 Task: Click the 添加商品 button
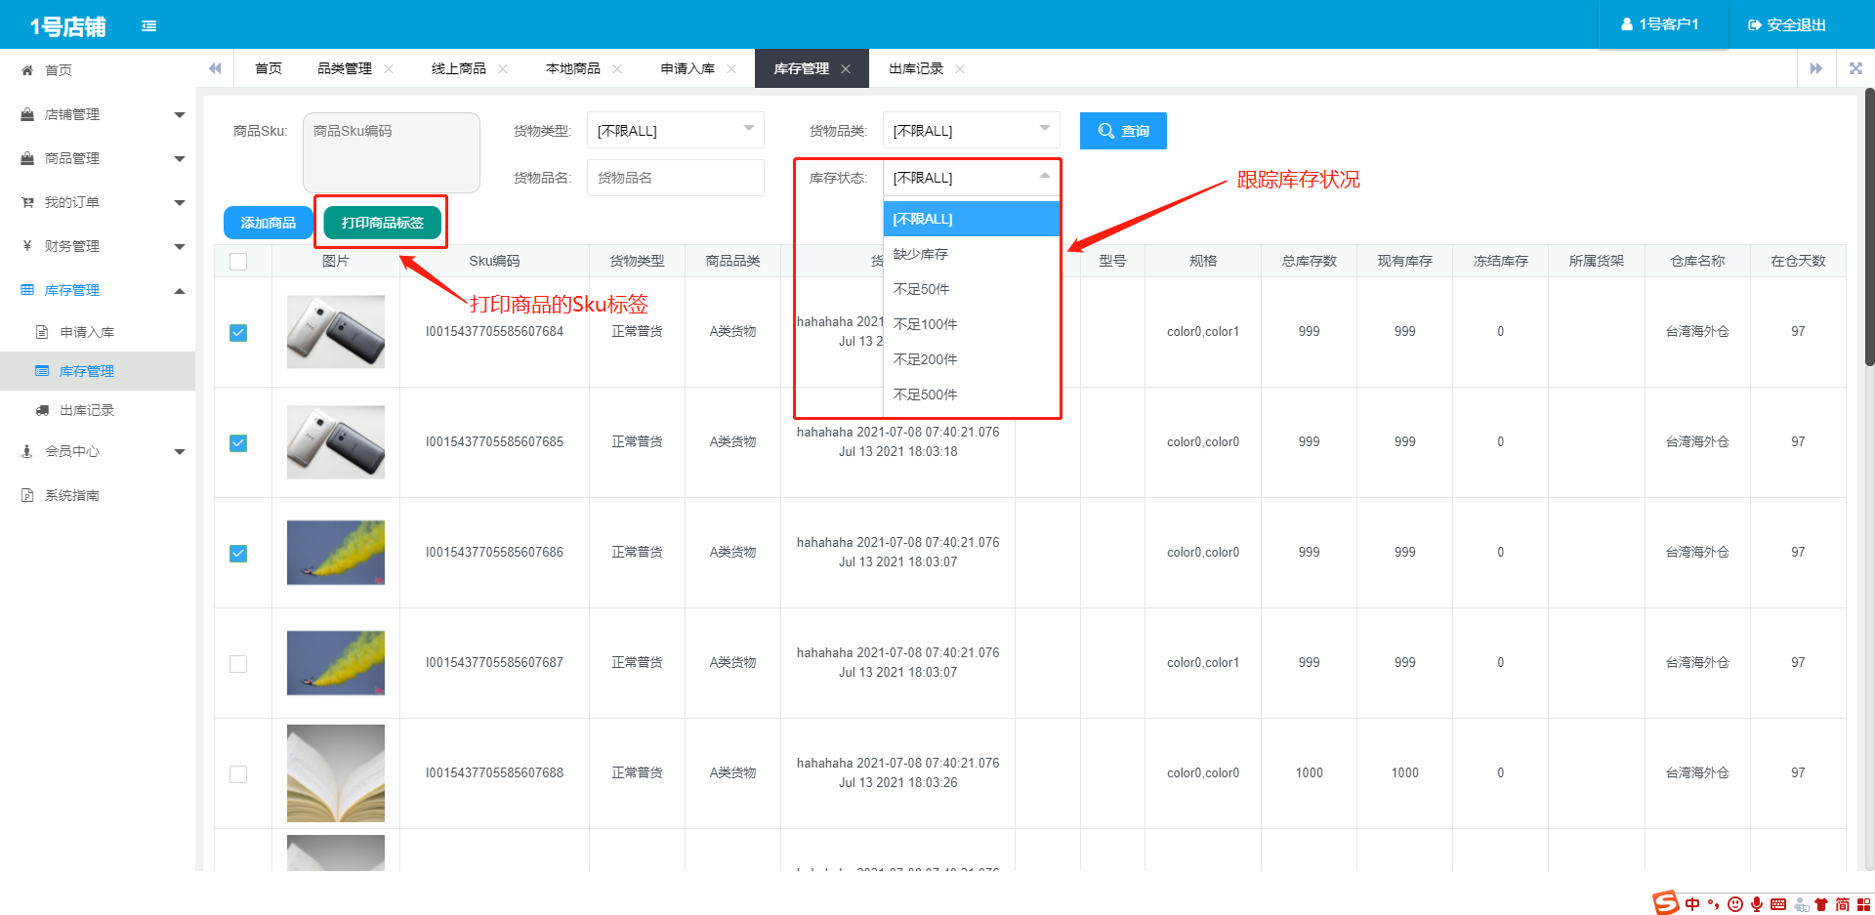269,223
